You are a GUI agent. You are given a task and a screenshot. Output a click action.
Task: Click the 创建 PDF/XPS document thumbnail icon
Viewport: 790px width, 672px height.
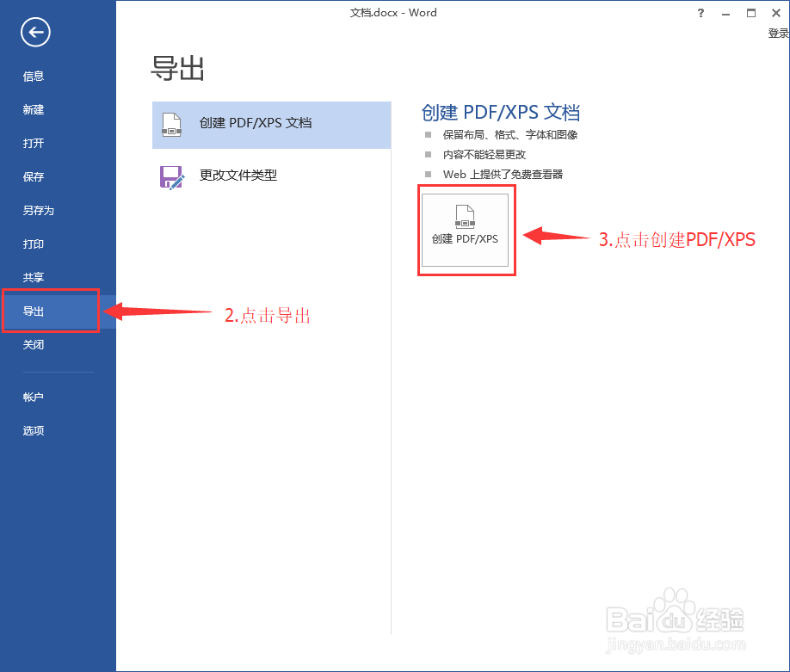point(466,215)
